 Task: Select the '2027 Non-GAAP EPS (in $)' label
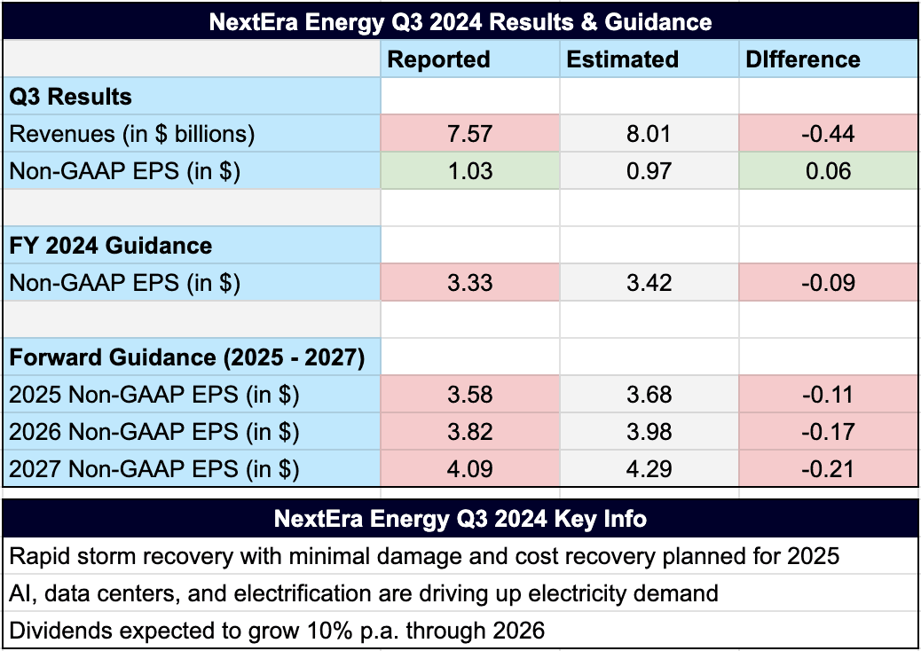click(192, 468)
